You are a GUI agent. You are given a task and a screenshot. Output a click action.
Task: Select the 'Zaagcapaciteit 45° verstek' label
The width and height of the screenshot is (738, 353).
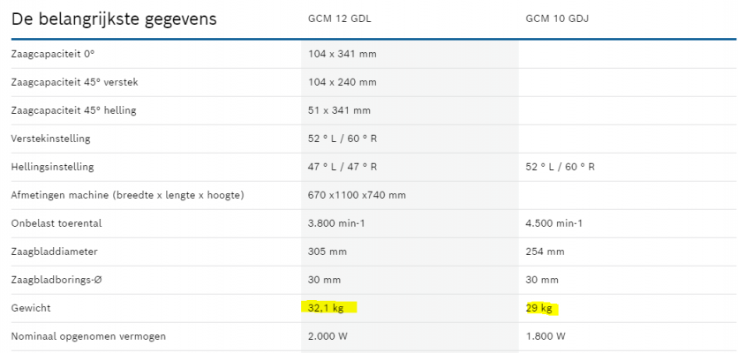click(74, 82)
